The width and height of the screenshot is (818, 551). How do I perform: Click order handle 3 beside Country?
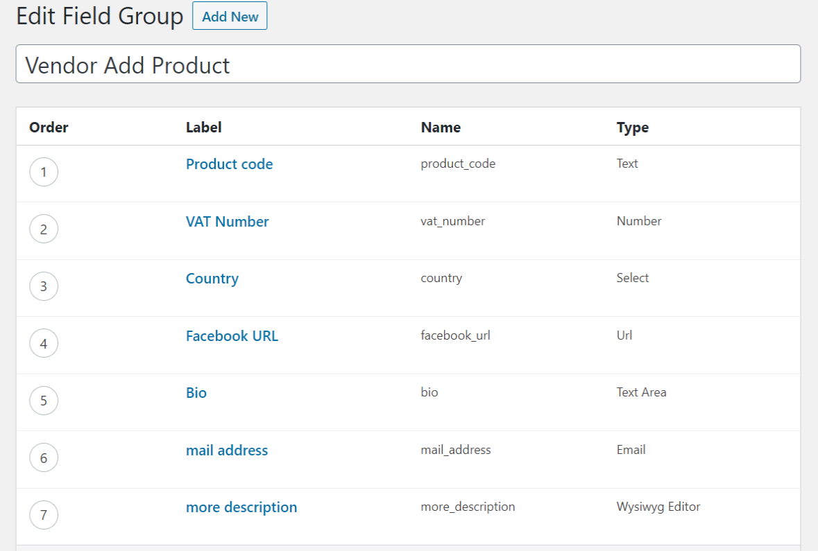[x=44, y=286]
